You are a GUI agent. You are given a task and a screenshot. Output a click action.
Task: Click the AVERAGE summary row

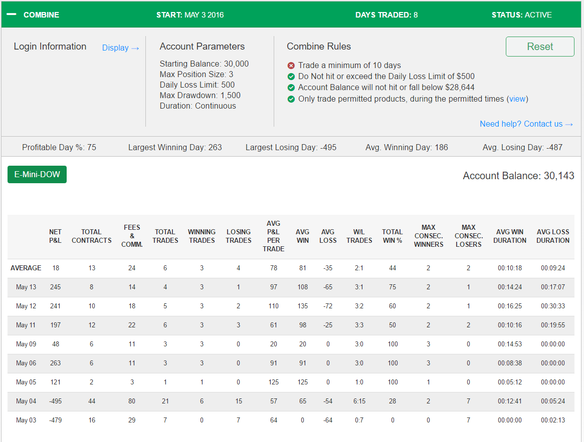(x=291, y=268)
